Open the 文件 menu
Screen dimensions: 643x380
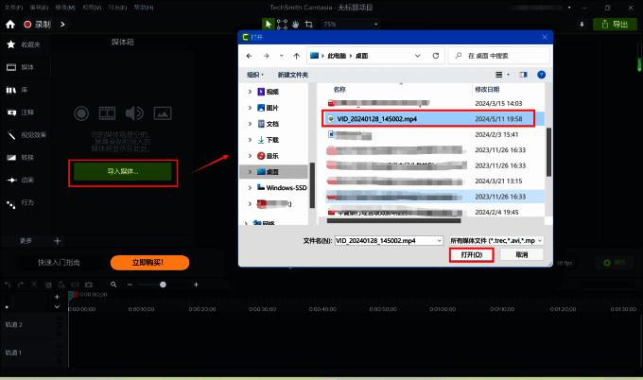[13, 8]
